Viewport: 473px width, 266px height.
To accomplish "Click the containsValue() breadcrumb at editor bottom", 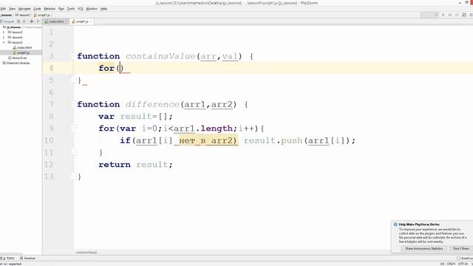I will [x=86, y=252].
